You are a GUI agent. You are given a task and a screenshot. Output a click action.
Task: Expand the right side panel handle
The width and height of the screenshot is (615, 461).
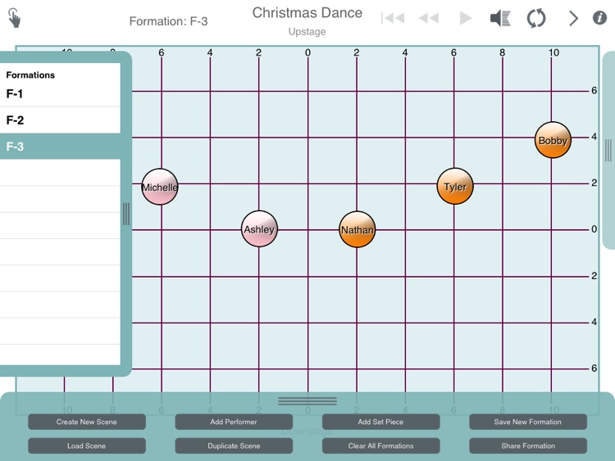point(608,151)
